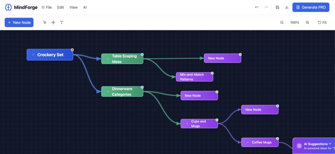This screenshot has height=154, width=335.
Task: Click the MindForge brain logo icon
Action: click(x=8, y=7)
